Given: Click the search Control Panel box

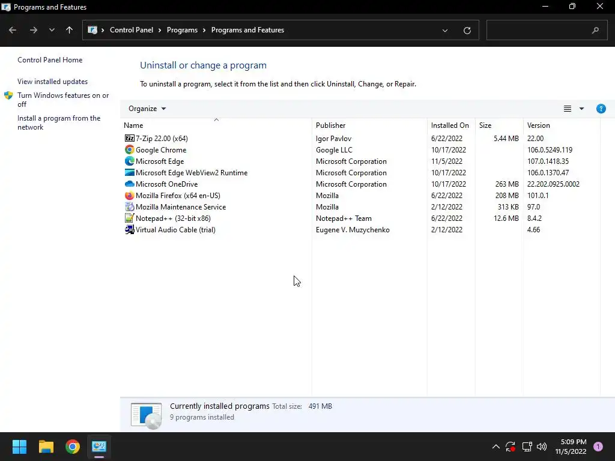Looking at the screenshot, I should pos(547,30).
